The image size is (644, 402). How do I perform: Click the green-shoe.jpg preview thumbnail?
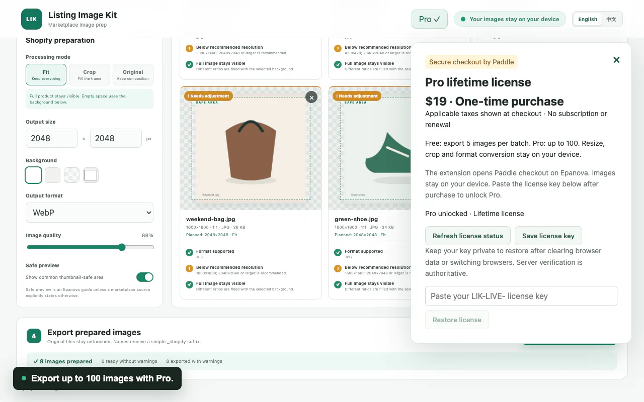(x=370, y=148)
